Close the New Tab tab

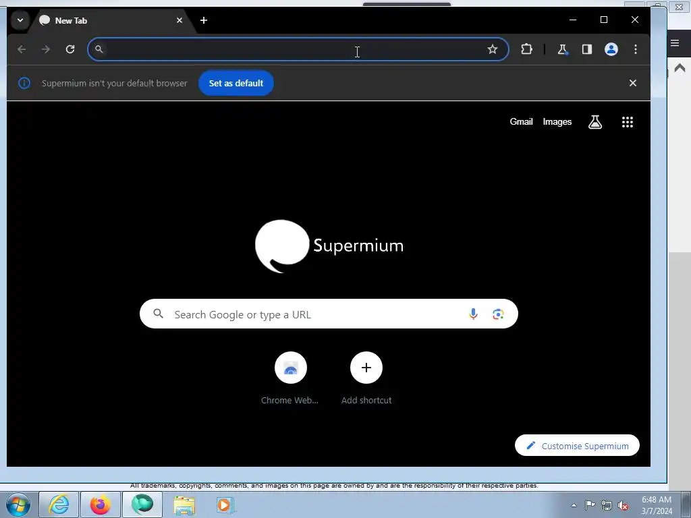tap(179, 20)
